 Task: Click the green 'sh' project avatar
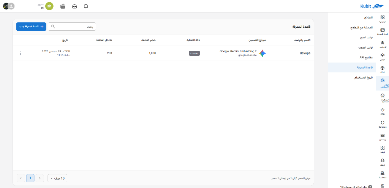pyautogui.click(x=49, y=6)
